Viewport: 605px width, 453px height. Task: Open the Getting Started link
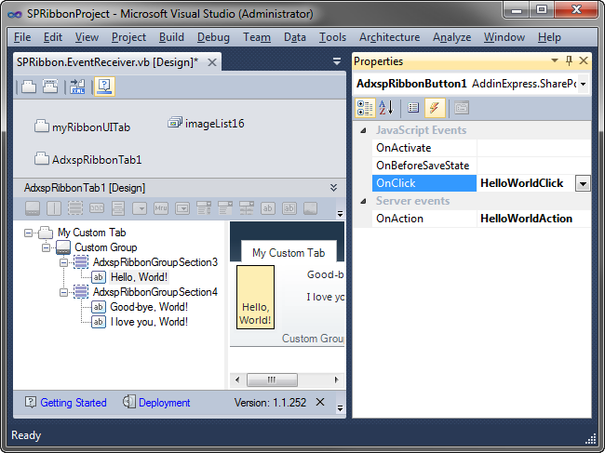coord(73,403)
